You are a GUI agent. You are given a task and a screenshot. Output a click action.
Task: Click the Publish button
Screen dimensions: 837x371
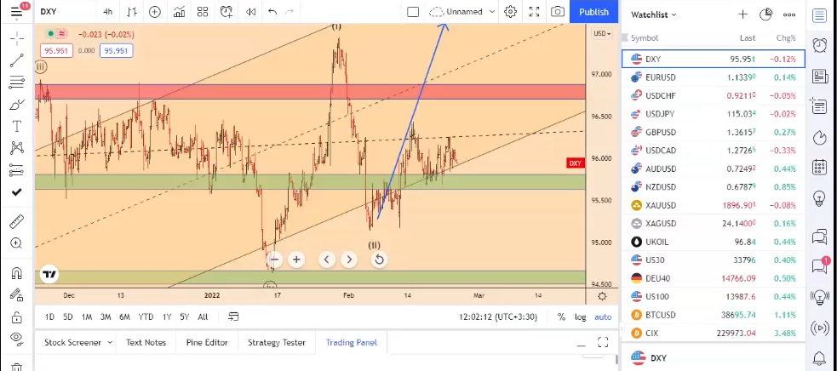click(x=593, y=12)
